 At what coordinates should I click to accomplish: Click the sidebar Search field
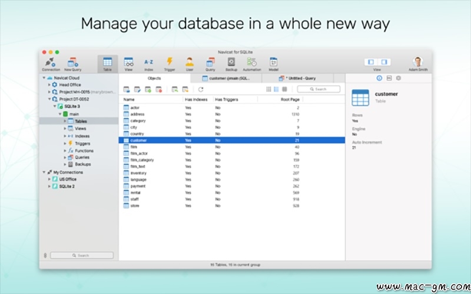click(82, 255)
